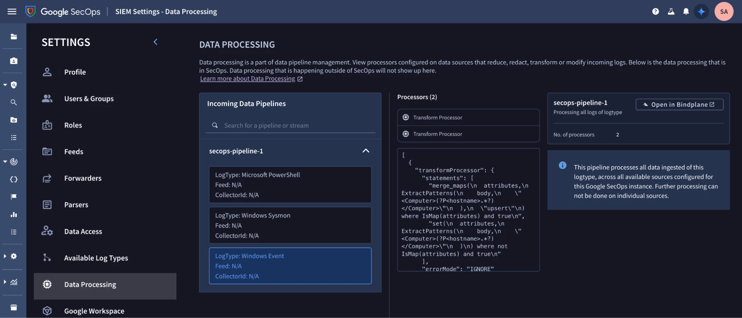Click Open in Bindplane button
This screenshot has height=318, width=742.
point(679,105)
